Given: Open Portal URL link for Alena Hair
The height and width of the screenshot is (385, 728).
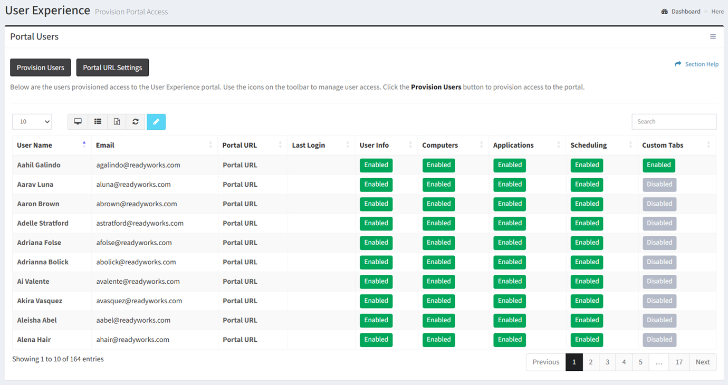Looking at the screenshot, I should click(x=240, y=340).
